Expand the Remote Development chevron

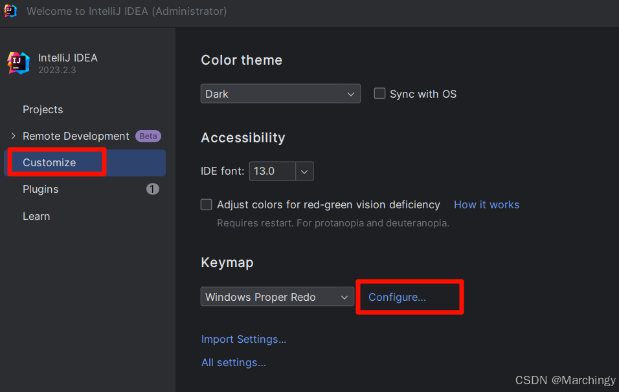(14, 136)
